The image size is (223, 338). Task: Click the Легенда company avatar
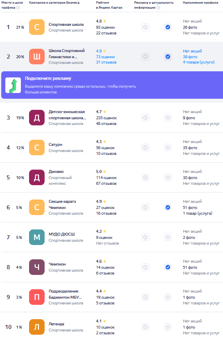pos(37,327)
